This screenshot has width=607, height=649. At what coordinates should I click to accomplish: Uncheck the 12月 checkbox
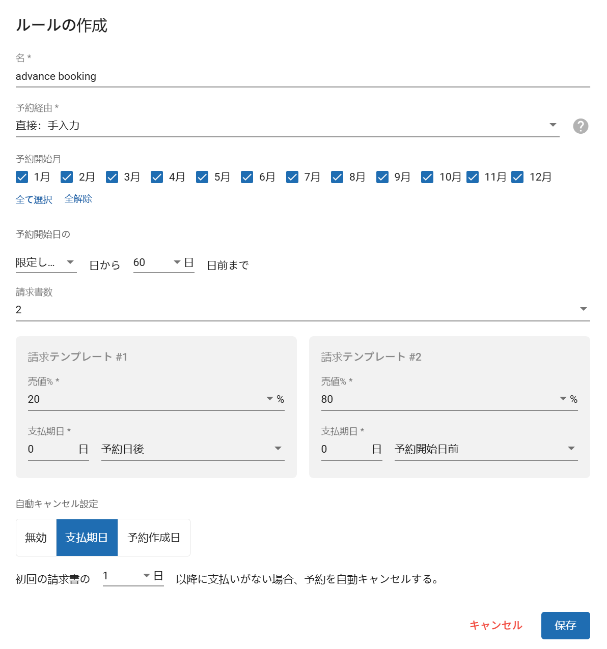click(517, 177)
